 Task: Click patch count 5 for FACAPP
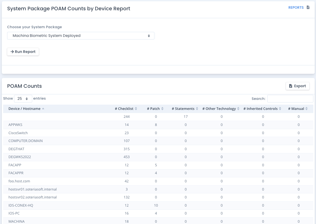tap(156, 165)
